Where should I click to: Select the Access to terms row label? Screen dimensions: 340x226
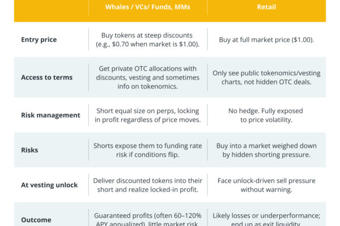[x=46, y=77]
